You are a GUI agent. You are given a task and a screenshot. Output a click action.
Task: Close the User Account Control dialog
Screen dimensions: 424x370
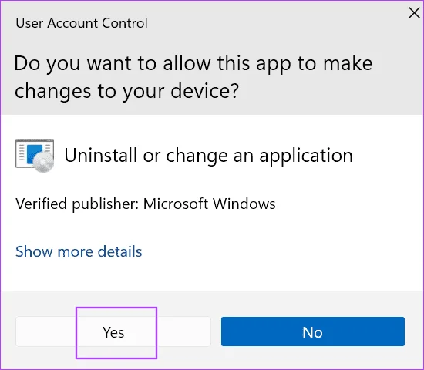pos(414,13)
